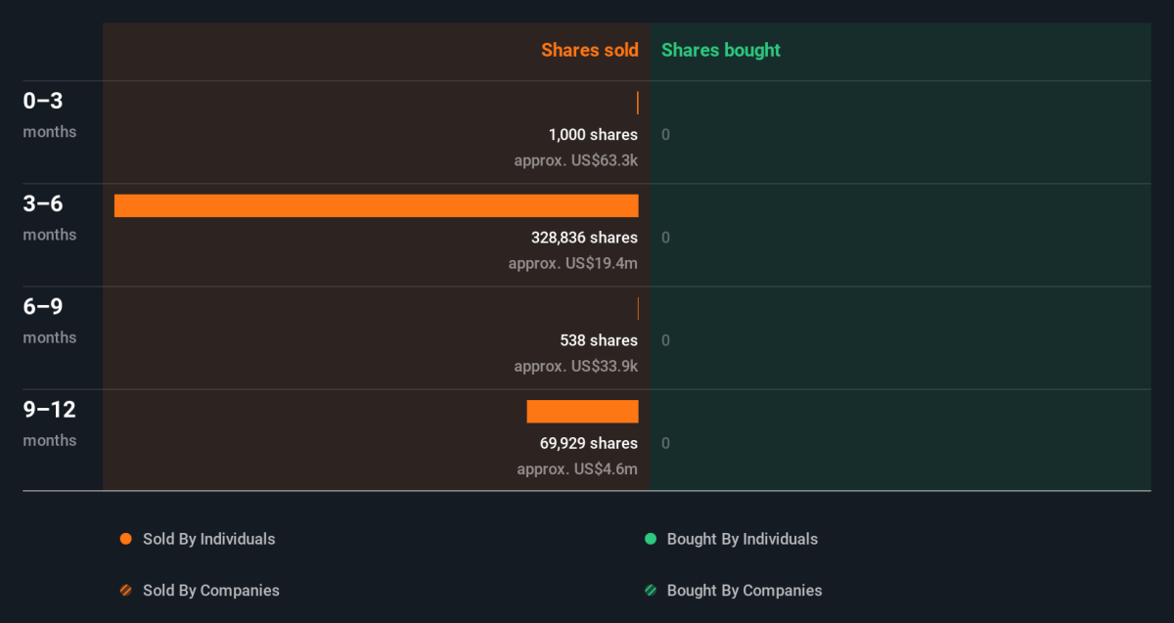Select the 6–9 months row label
The height and width of the screenshot is (623, 1174).
click(49, 319)
